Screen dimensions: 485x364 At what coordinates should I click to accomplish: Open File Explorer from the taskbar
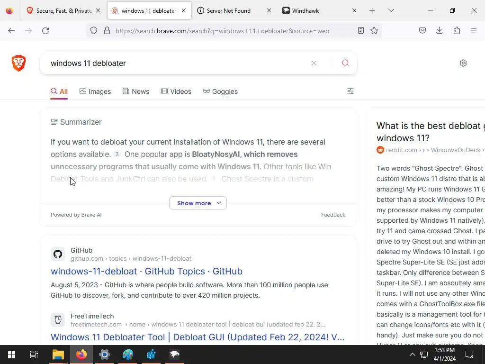pos(58,355)
